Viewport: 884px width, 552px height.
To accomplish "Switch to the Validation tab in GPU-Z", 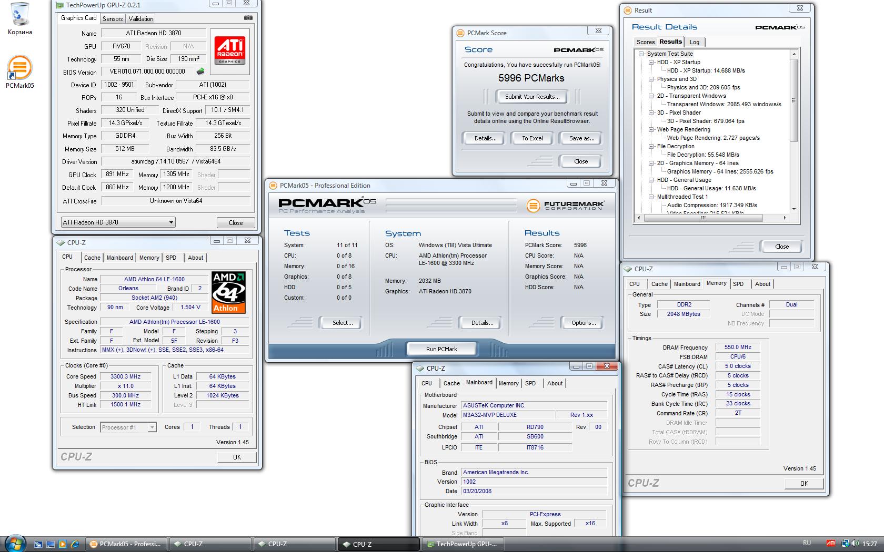I will 141,18.
